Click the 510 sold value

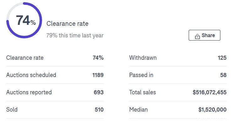pos(99,109)
